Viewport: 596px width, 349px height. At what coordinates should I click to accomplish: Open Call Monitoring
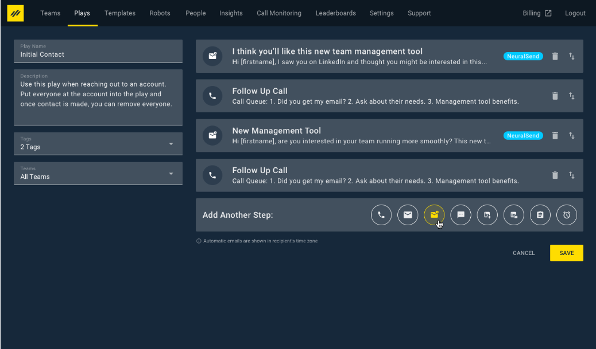point(279,13)
